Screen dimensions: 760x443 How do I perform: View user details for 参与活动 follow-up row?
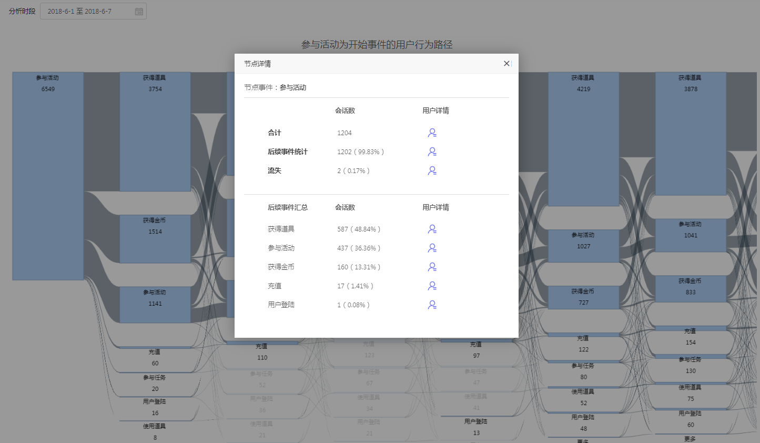[x=432, y=248]
